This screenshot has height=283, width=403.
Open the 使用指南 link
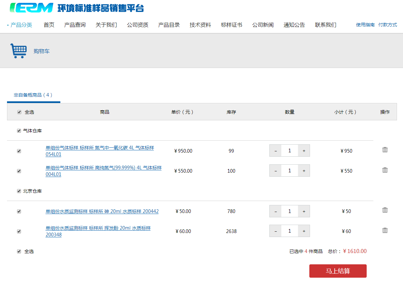tap(365, 25)
